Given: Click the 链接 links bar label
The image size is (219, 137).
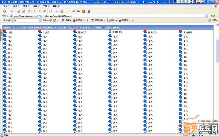Looking at the screenshot, I should 213,16.
